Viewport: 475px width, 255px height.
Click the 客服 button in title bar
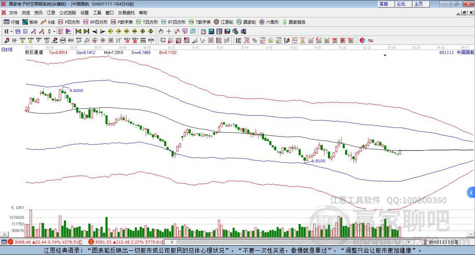[385, 4]
